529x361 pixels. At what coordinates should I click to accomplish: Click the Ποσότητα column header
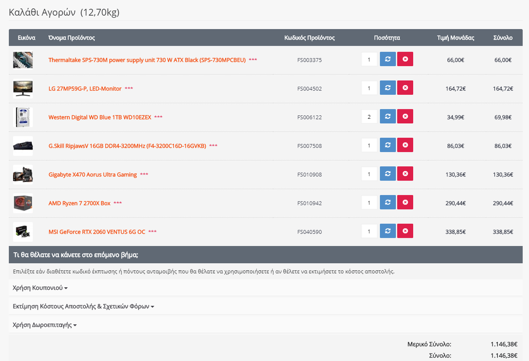pos(387,38)
